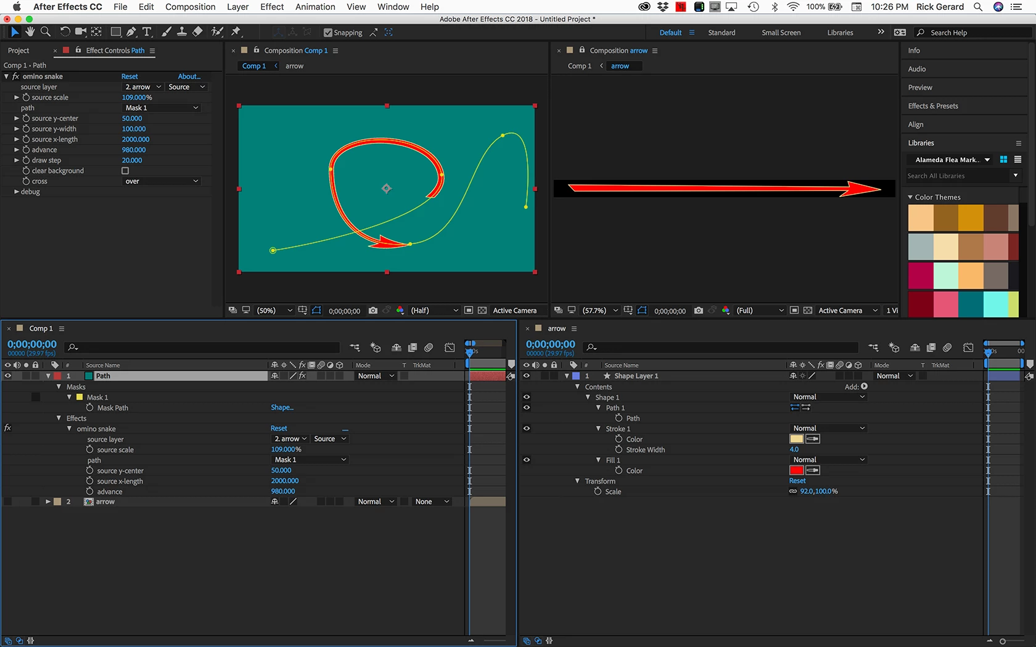
Task: Expand the arrow layer in Comp 1 timeline
Action: tap(47, 502)
